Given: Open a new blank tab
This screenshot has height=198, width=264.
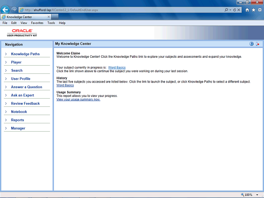Looking at the screenshot, I should 55,17.
